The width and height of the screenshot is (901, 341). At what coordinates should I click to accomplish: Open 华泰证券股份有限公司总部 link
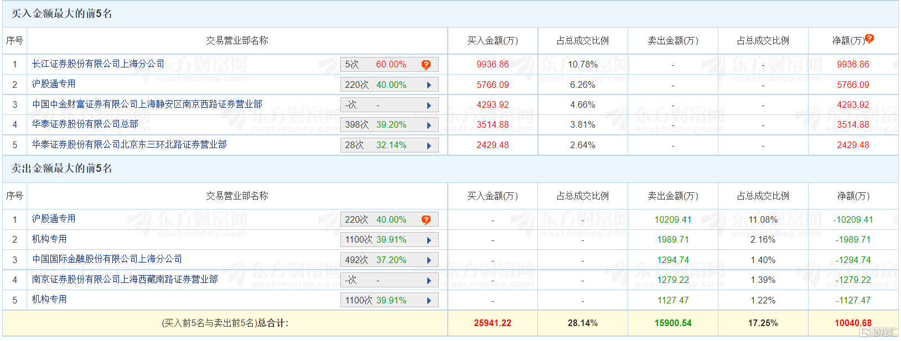(x=85, y=124)
